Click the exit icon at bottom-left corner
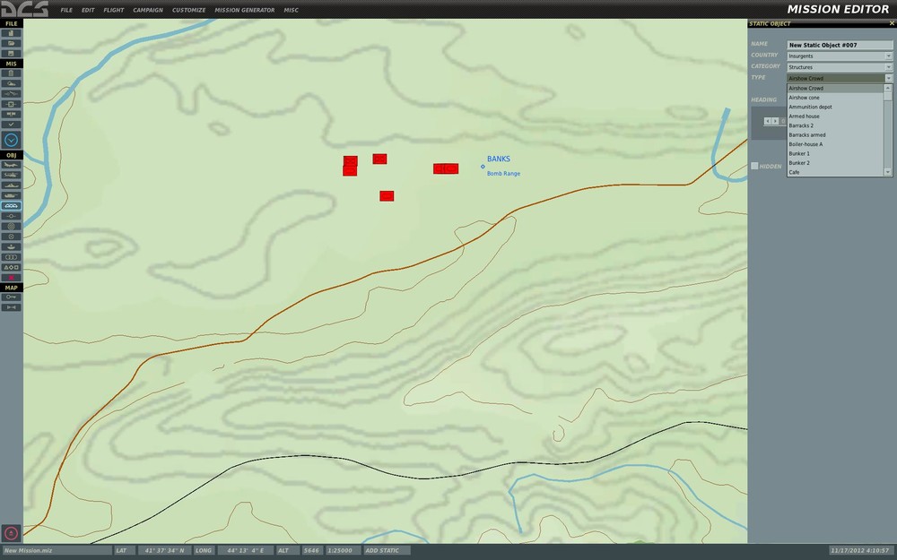 click(11, 533)
